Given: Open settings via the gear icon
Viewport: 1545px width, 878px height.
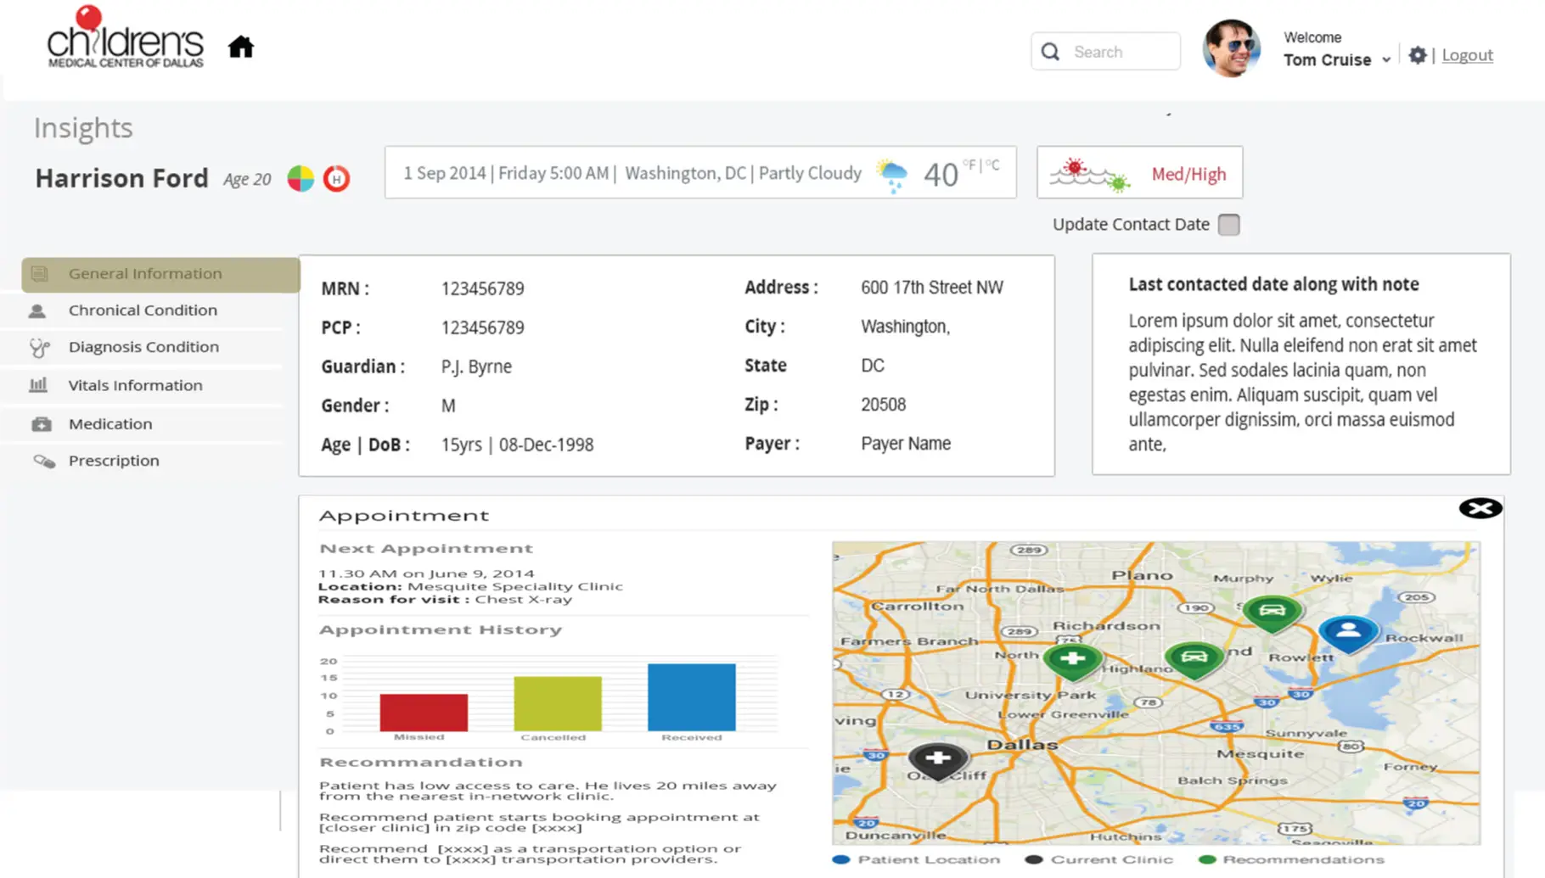Looking at the screenshot, I should 1418,55.
